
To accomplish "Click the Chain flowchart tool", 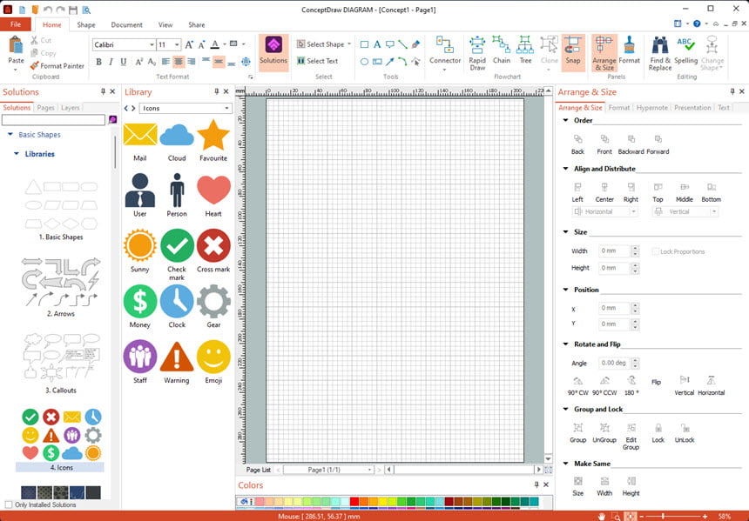I will [x=501, y=50].
